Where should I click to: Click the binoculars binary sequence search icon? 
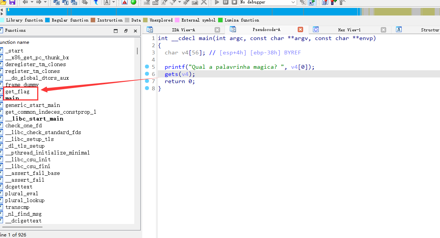(74, 2)
